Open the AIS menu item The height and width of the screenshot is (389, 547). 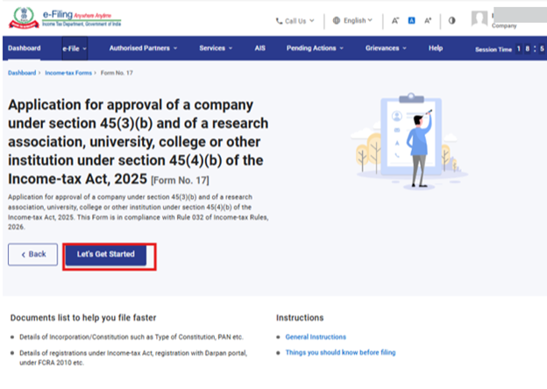(x=259, y=48)
